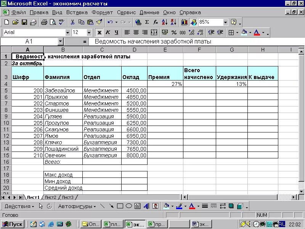Viewport: 305px width, 229px height.
Task: Expand Fill Color dropdown arrow on formatting toolbar
Action: tap(250, 32)
